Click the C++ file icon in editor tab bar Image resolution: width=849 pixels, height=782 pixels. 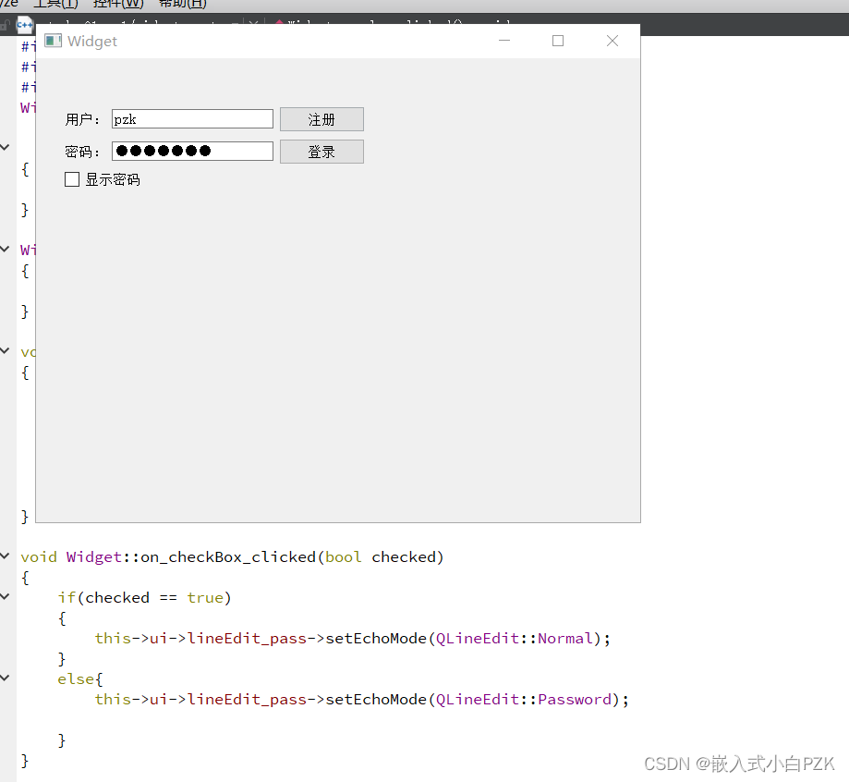pyautogui.click(x=24, y=24)
